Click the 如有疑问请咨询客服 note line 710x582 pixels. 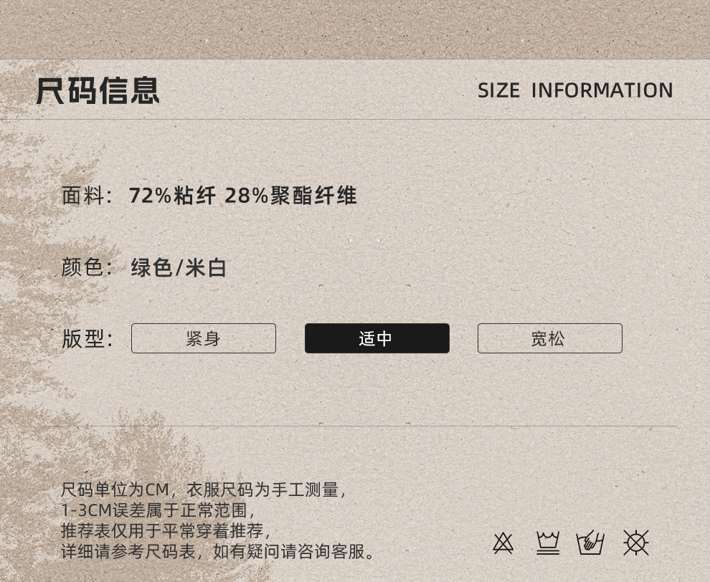point(289,551)
